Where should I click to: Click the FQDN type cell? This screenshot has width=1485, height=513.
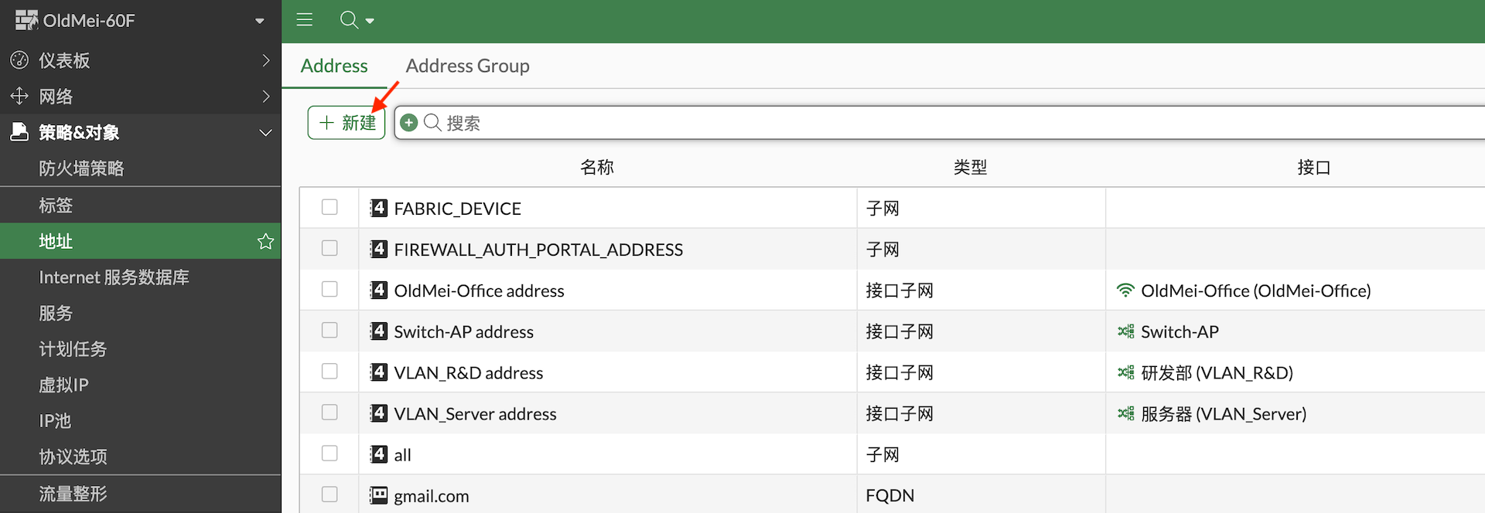point(890,495)
